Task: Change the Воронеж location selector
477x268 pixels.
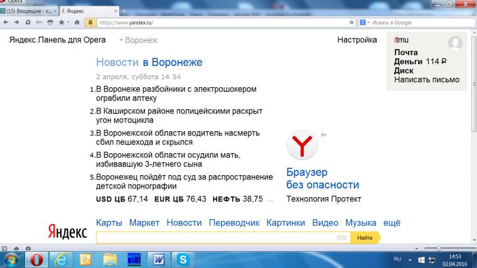Action: (138, 40)
